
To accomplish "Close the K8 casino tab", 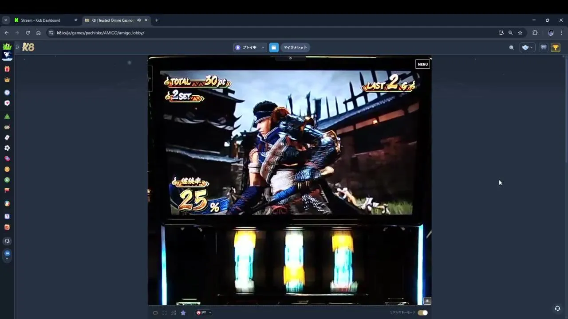I will 146,20.
